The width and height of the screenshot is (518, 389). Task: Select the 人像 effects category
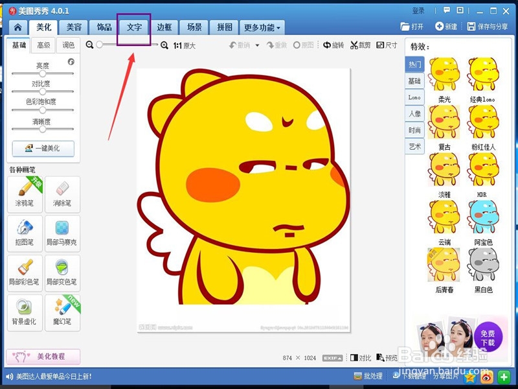point(414,113)
